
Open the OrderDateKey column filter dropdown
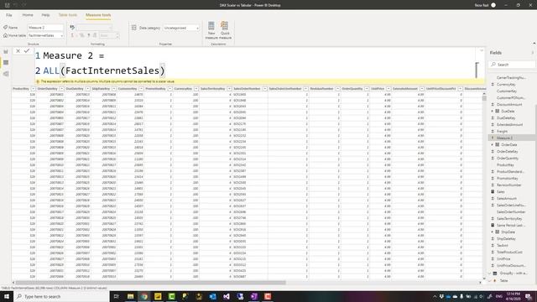click(61, 89)
